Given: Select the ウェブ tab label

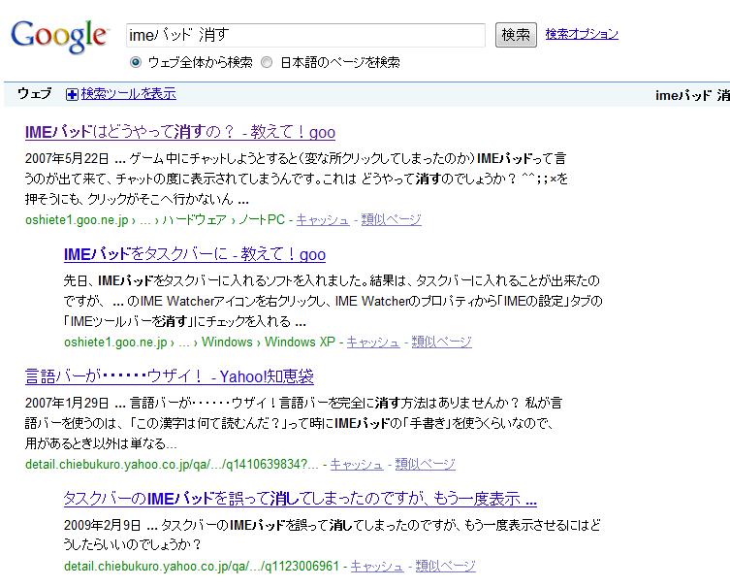Looking at the screenshot, I should coord(35,94).
